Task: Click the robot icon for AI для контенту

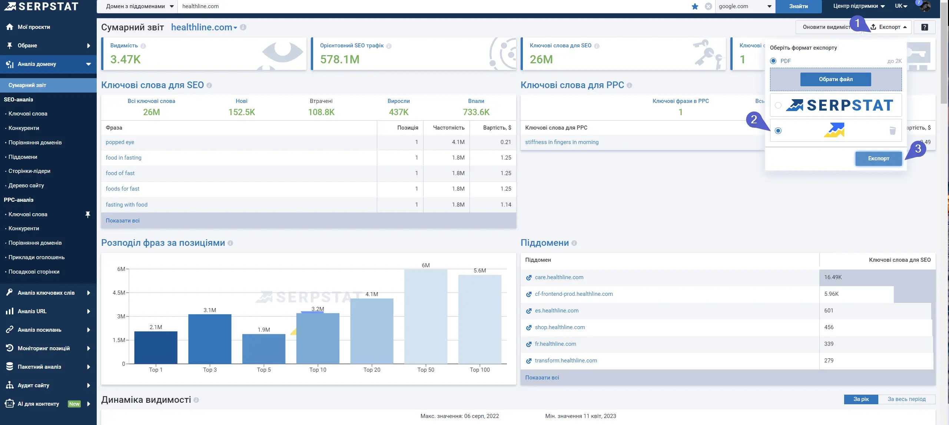Action: point(10,404)
